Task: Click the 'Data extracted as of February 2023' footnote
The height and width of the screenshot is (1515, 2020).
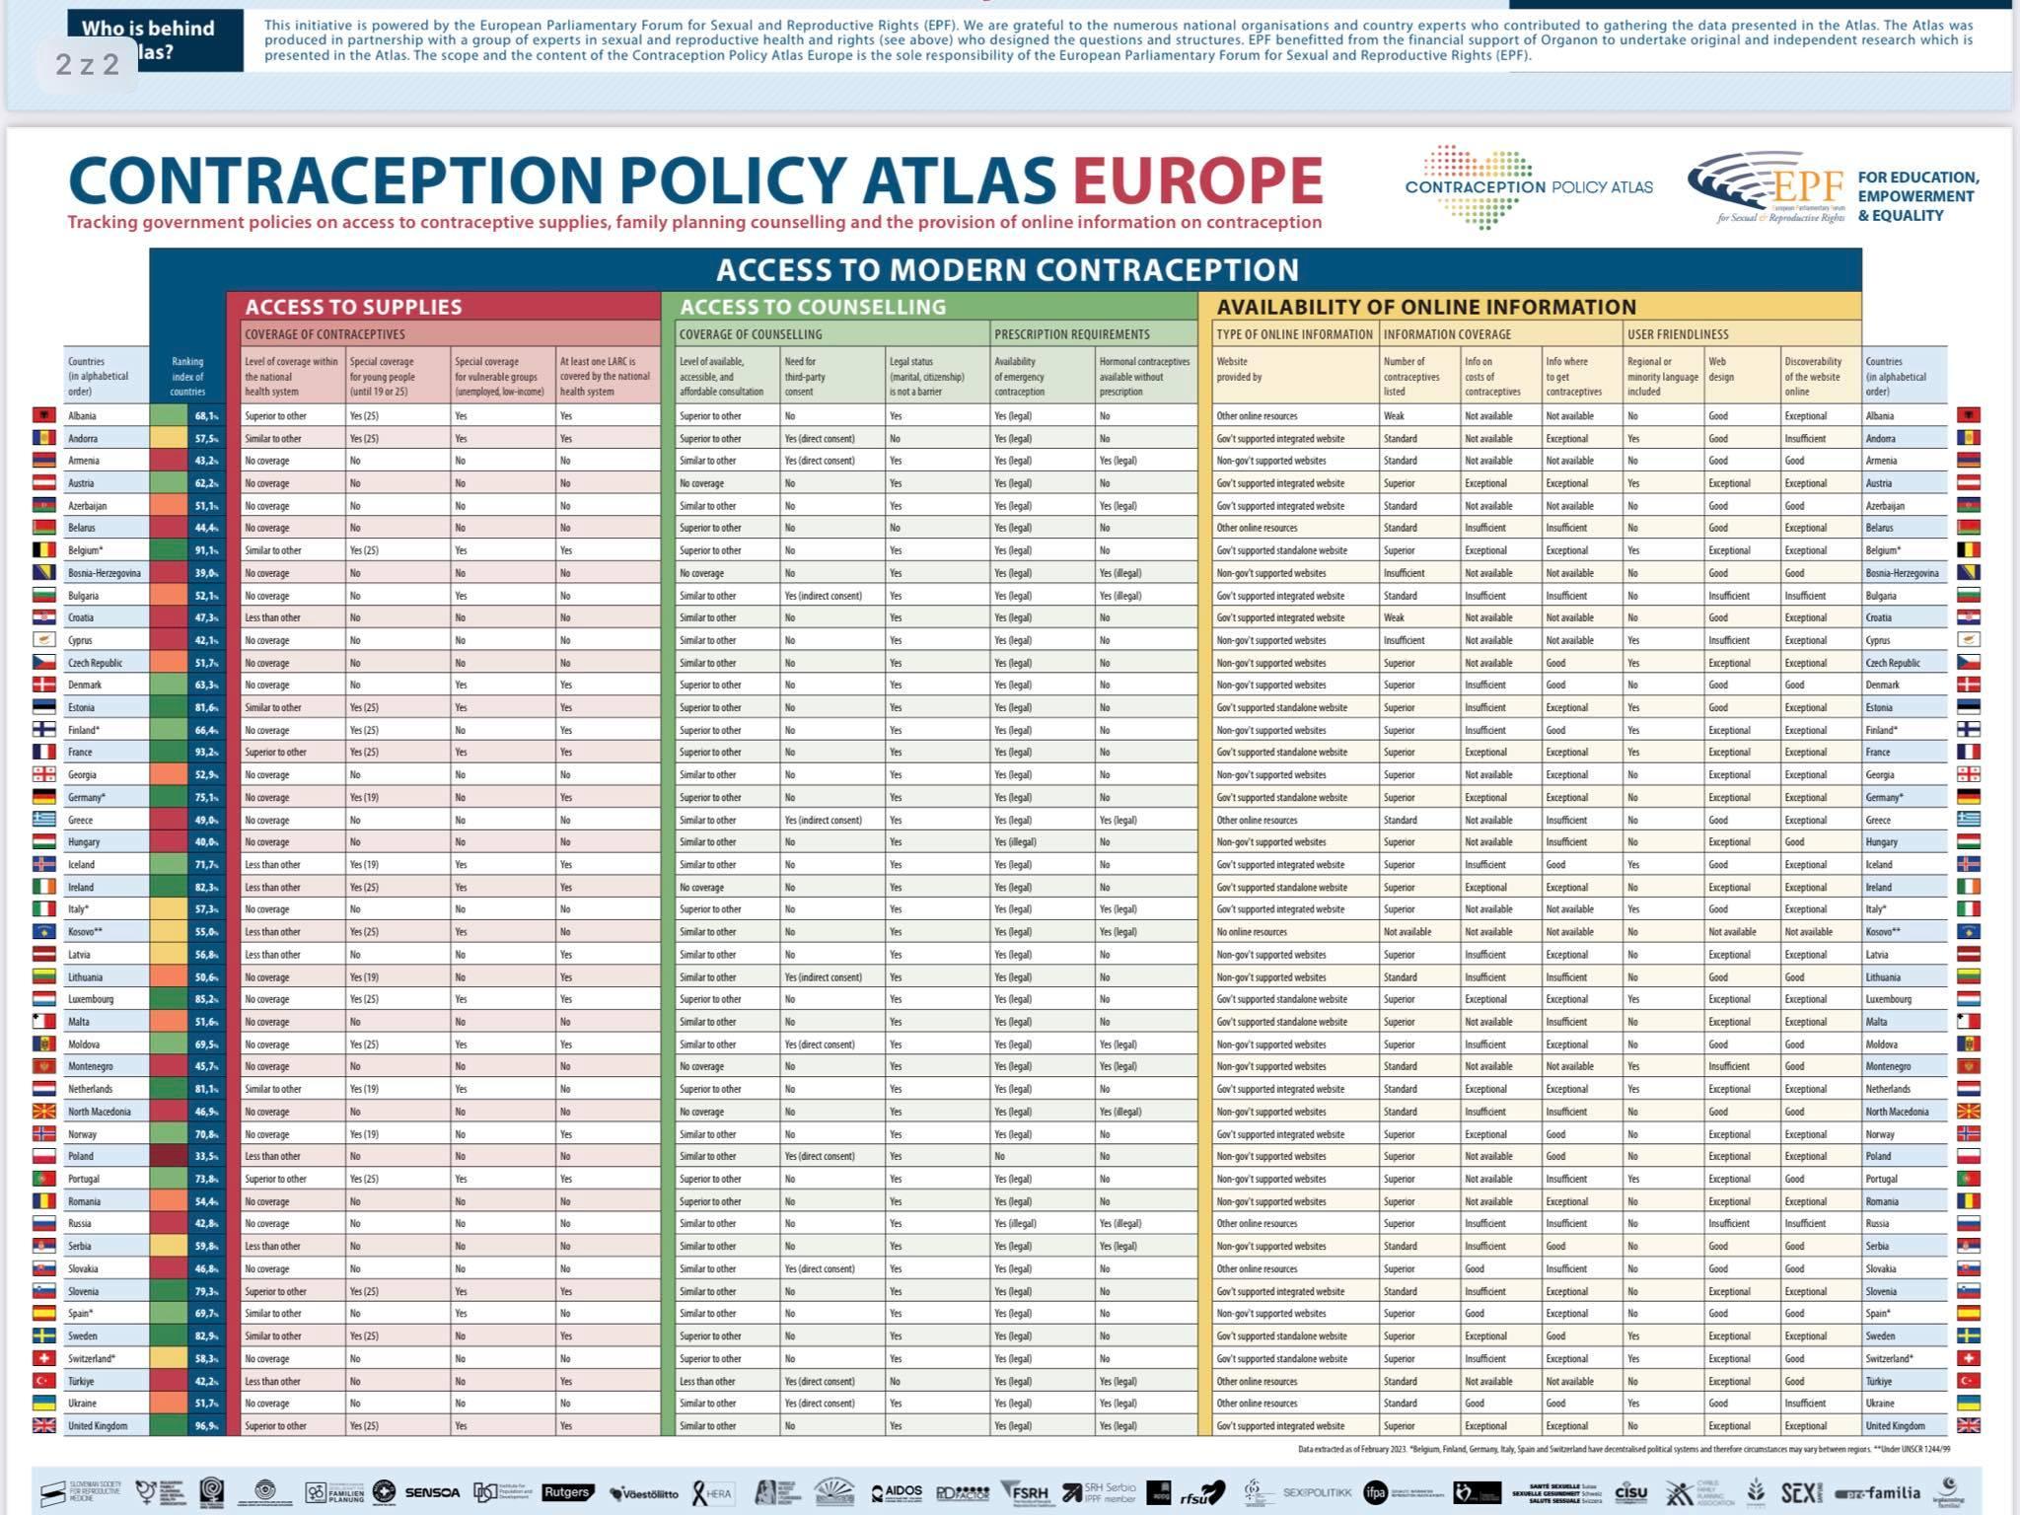Action: tap(1623, 1449)
